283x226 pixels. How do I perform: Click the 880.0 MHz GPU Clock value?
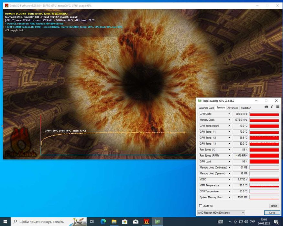(241, 114)
